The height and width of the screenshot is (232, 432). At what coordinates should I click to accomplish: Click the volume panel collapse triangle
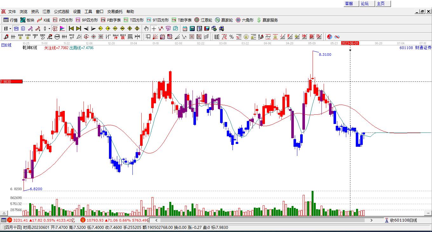[4, 213]
